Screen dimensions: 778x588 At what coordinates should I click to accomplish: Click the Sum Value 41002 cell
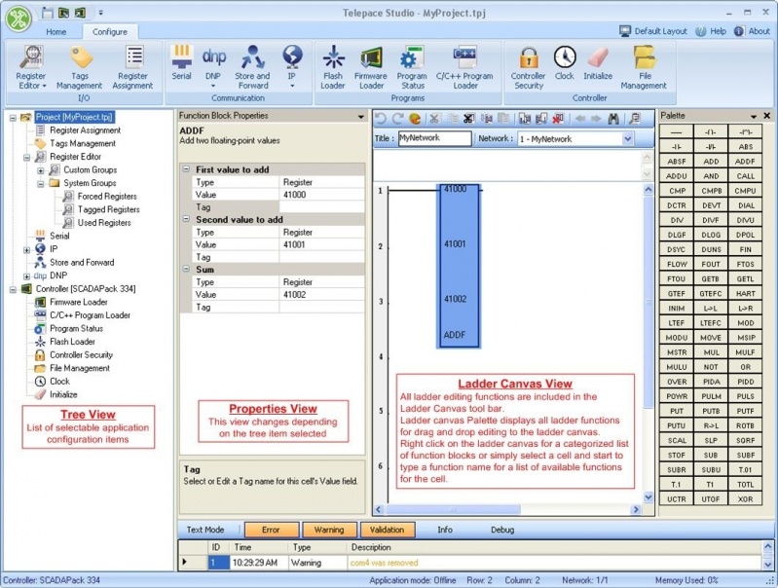[x=322, y=294]
